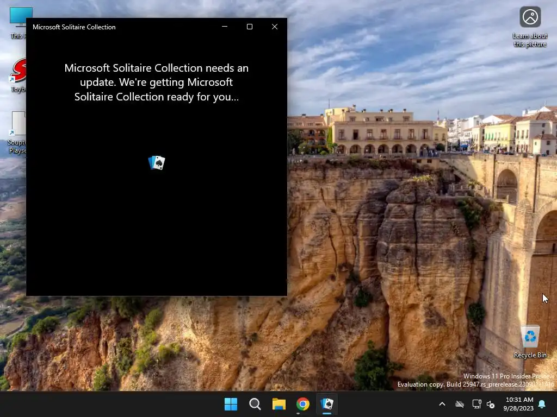
Task: Open the notifications bell
Action: click(542, 404)
